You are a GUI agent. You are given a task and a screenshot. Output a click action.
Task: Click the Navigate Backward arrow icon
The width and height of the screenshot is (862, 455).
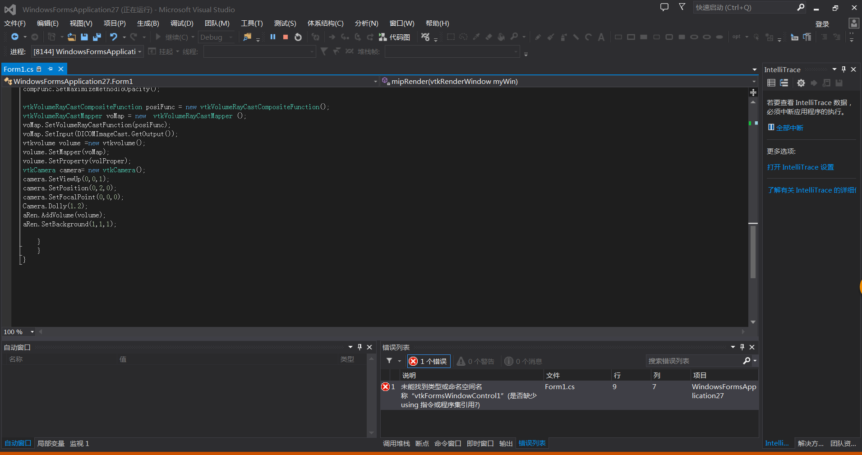[15, 37]
